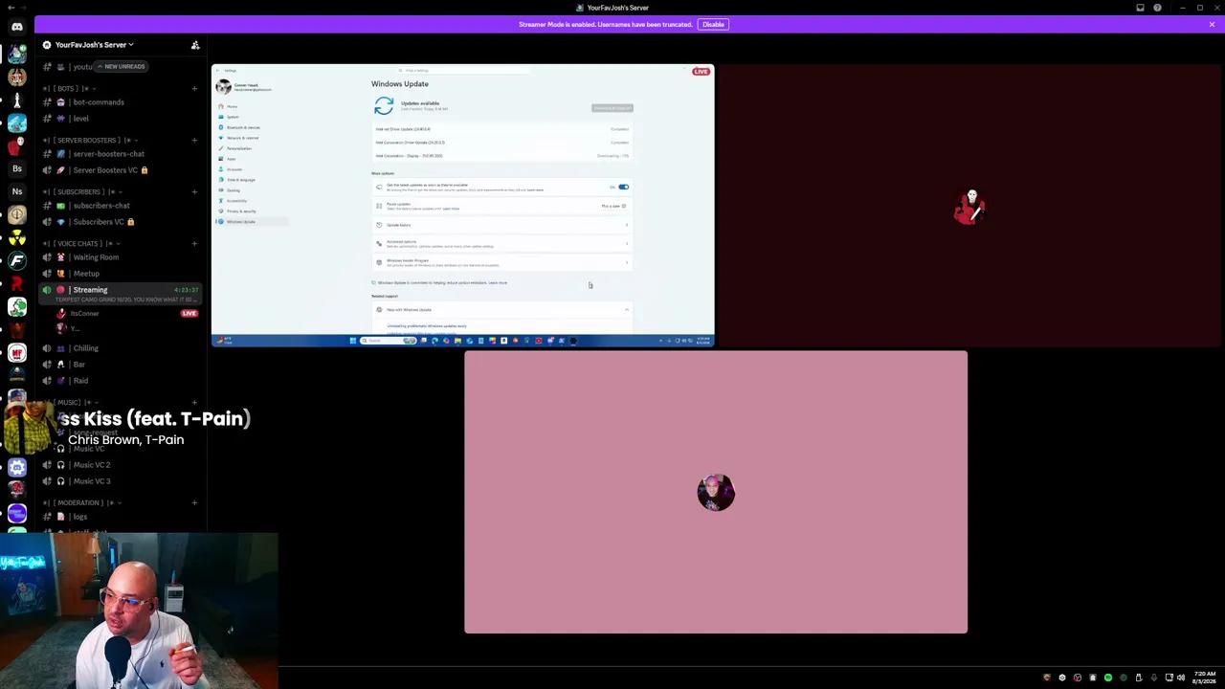The height and width of the screenshot is (689, 1225).
Task: Open YourFavJosh's Server dropdown menu
Action: click(94, 45)
